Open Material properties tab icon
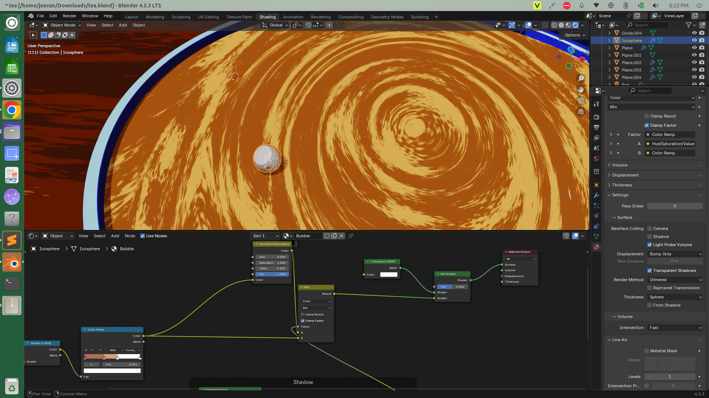 coord(596,247)
